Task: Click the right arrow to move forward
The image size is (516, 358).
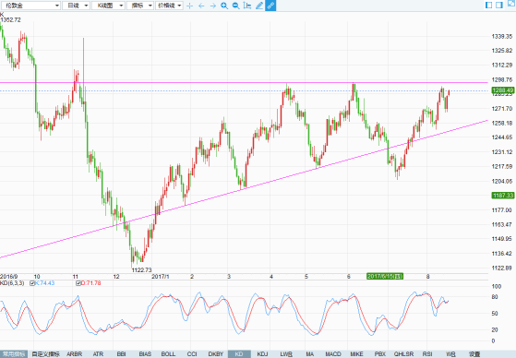Action: pyautogui.click(x=213, y=6)
